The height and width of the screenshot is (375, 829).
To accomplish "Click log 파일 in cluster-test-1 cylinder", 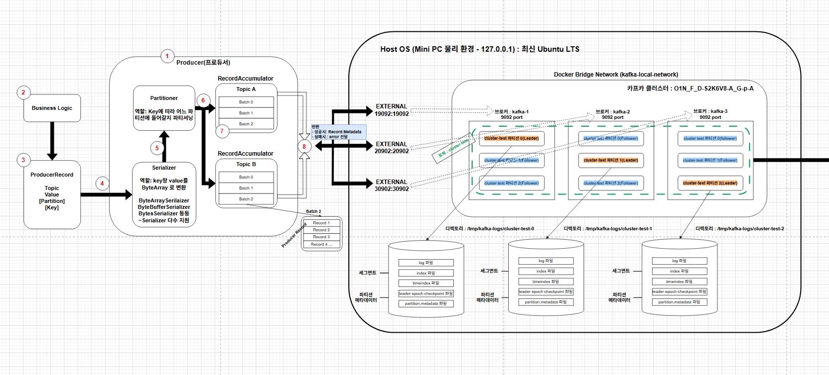I will pyautogui.click(x=546, y=261).
